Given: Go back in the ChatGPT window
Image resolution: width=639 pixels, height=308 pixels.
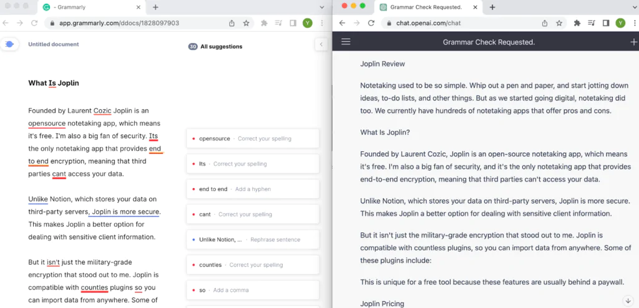Looking at the screenshot, I should tap(343, 23).
